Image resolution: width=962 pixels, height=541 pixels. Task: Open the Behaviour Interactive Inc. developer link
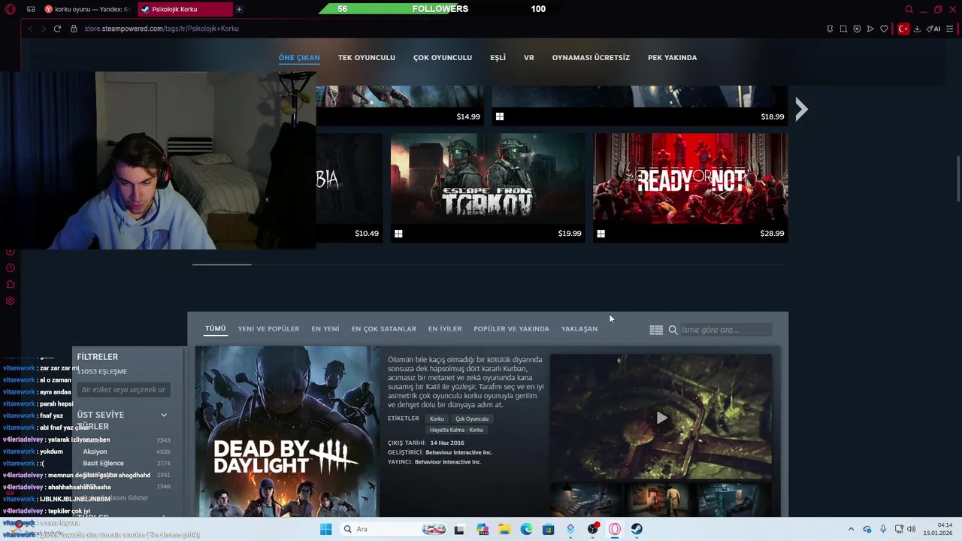pos(458,452)
